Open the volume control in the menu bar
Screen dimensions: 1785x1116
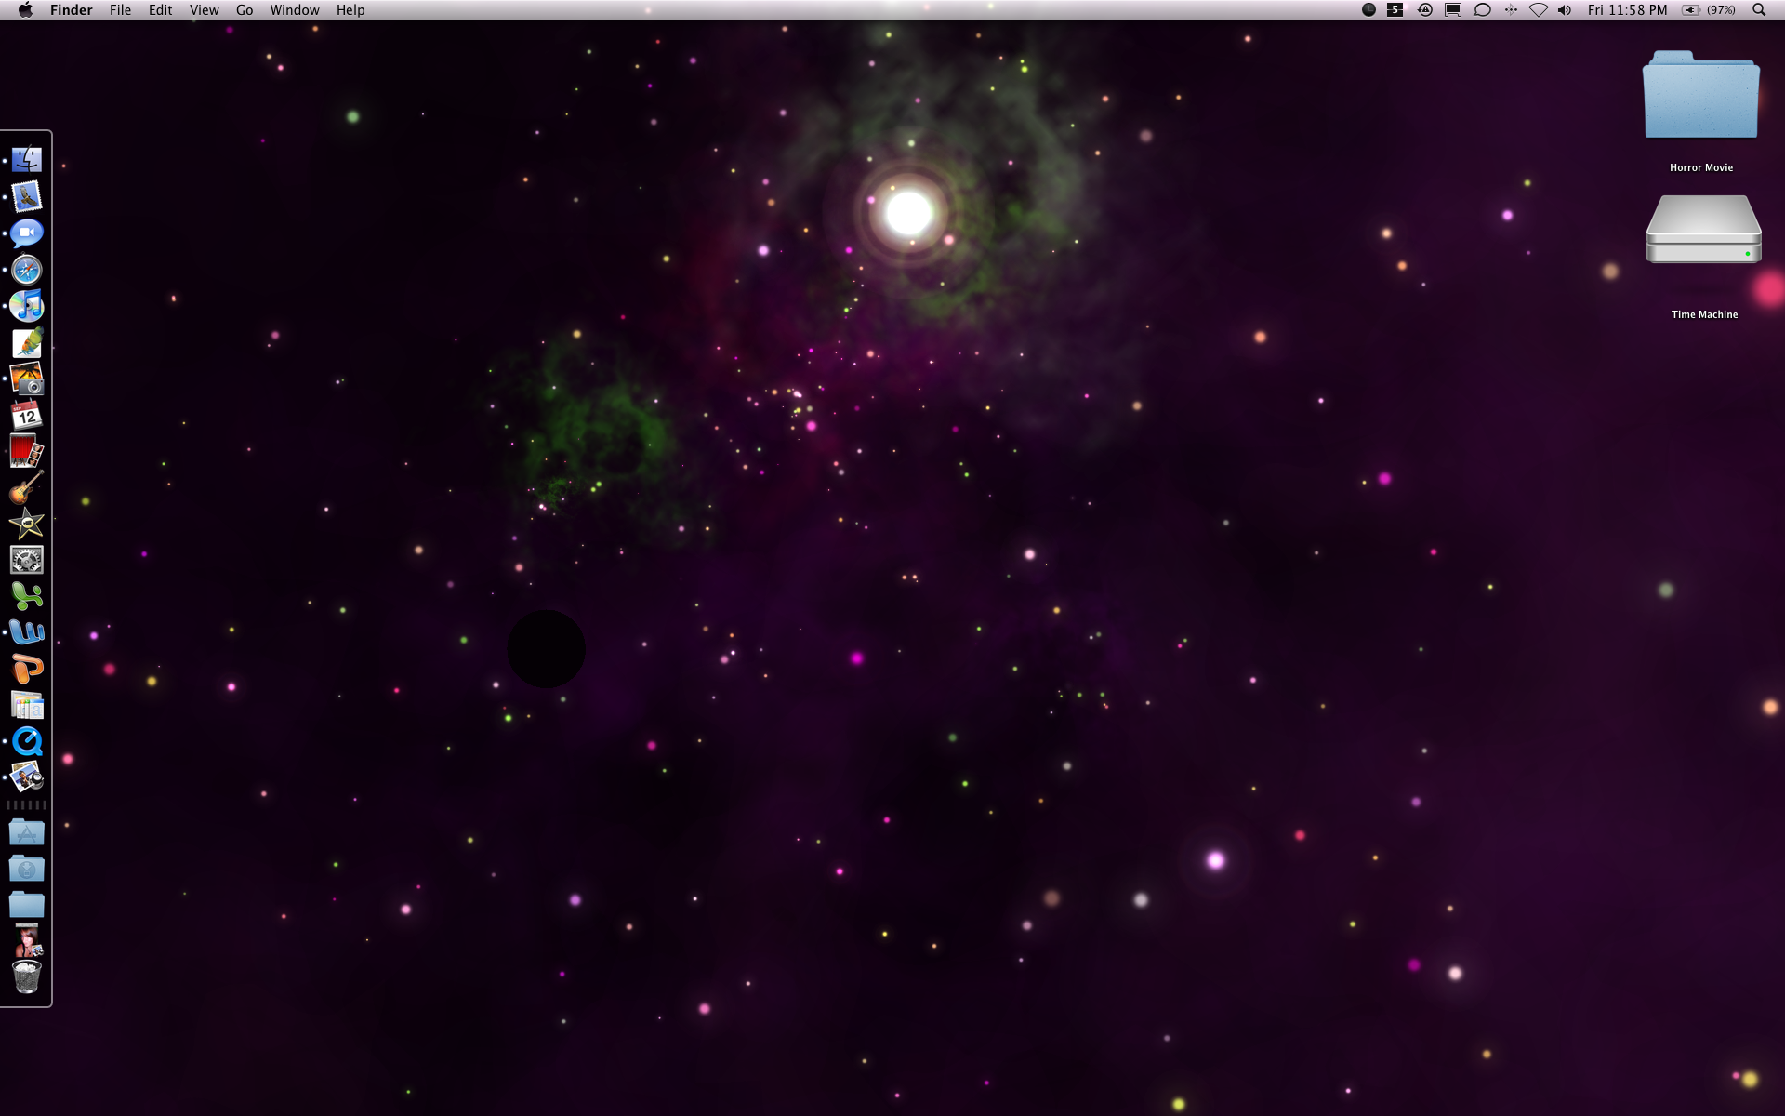pos(1566,10)
